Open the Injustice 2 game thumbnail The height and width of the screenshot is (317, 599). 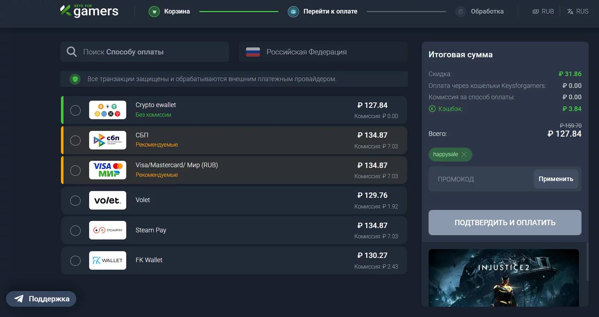pyautogui.click(x=504, y=278)
